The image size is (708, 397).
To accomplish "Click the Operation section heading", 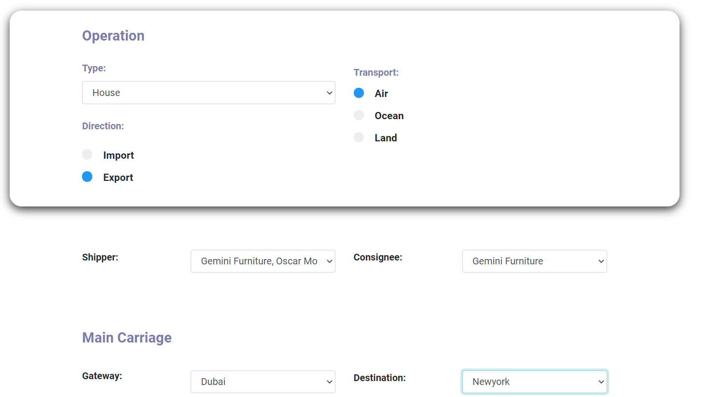I will [113, 36].
